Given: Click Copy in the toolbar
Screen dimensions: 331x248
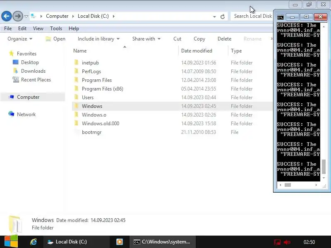Looking at the screenshot, I should click(x=199, y=39).
